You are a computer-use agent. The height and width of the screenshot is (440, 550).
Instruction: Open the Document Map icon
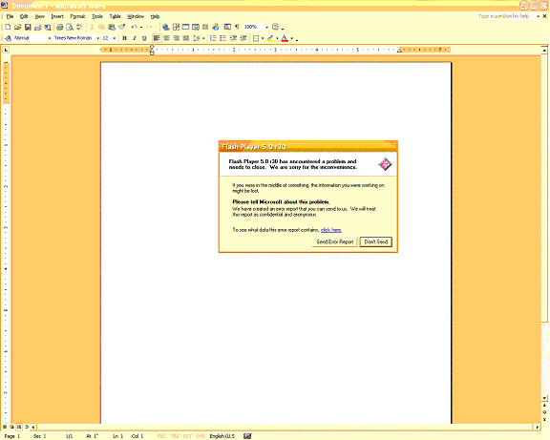(x=227, y=27)
